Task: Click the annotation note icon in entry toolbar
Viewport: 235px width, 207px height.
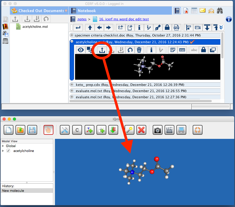Action: tap(173, 50)
